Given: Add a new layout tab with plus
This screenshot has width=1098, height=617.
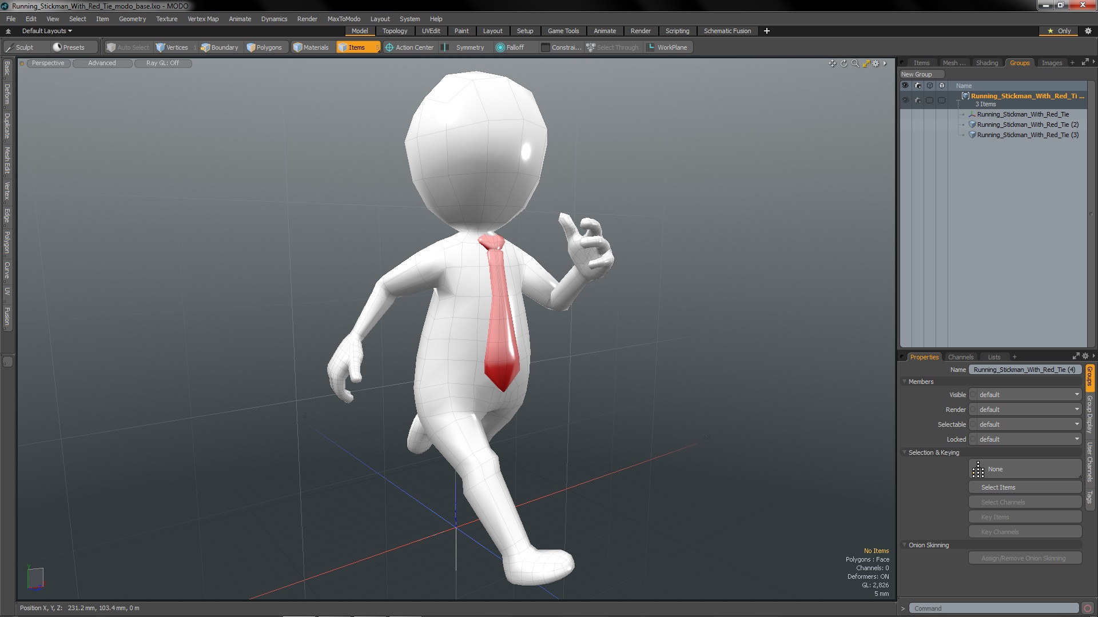Looking at the screenshot, I should pos(766,31).
